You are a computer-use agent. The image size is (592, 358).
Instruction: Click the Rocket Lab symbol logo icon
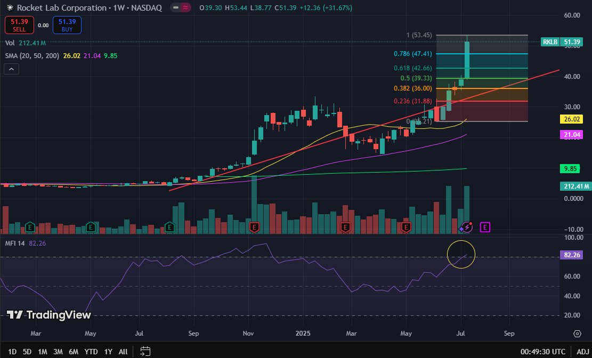pos(10,7)
